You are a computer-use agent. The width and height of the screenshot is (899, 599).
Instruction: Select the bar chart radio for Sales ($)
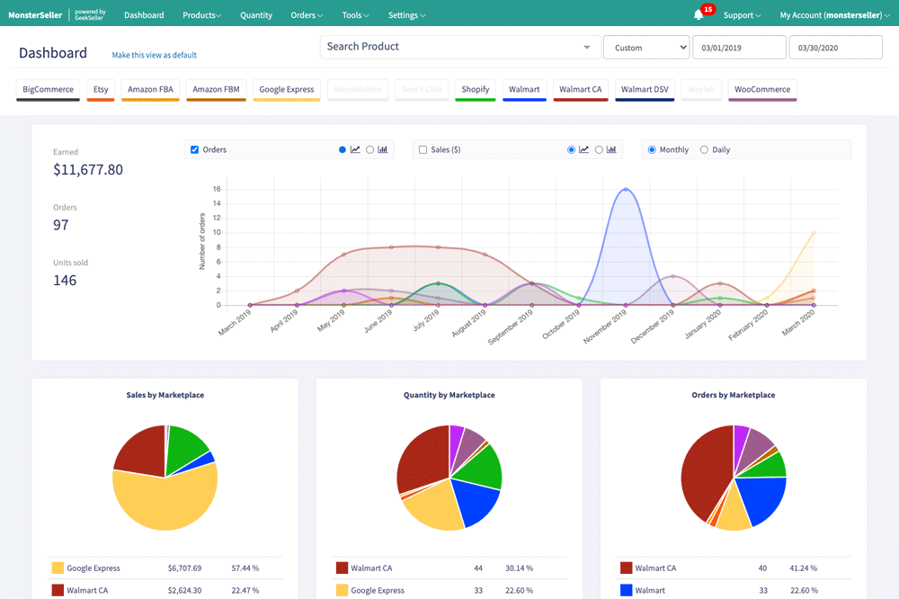599,149
